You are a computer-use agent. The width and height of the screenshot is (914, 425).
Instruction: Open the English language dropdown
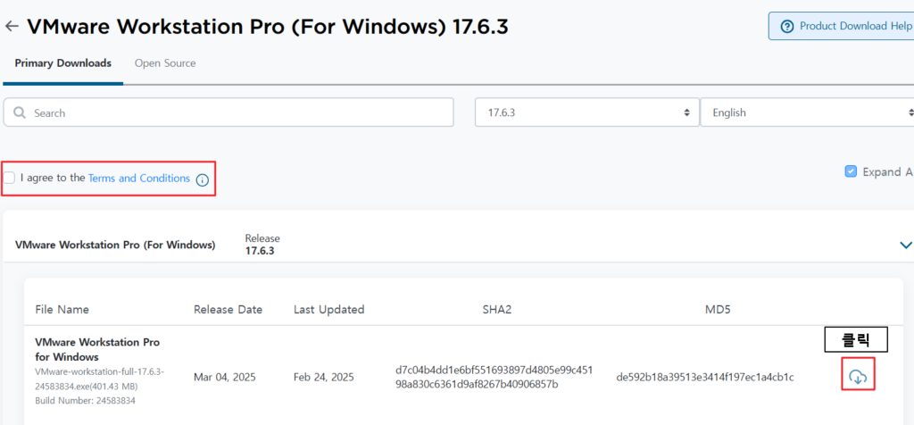point(807,112)
